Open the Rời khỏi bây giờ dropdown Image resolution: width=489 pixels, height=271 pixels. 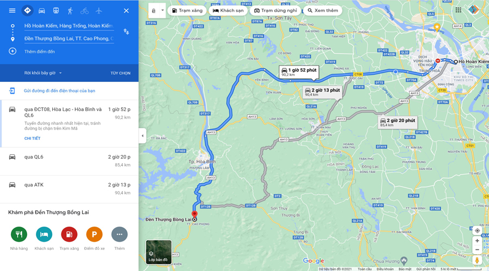[43, 73]
